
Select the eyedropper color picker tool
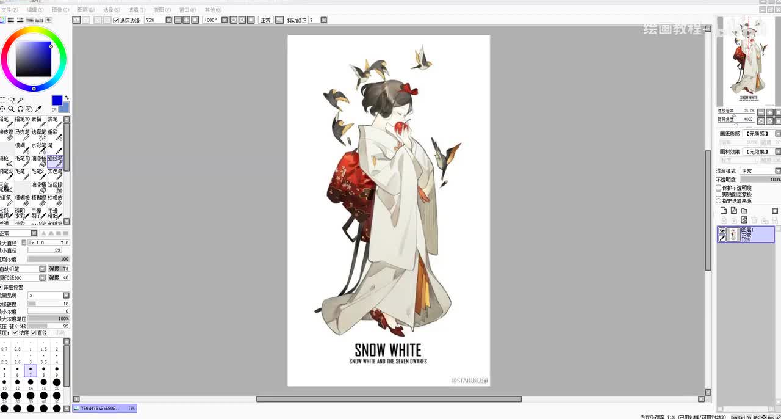pos(38,109)
